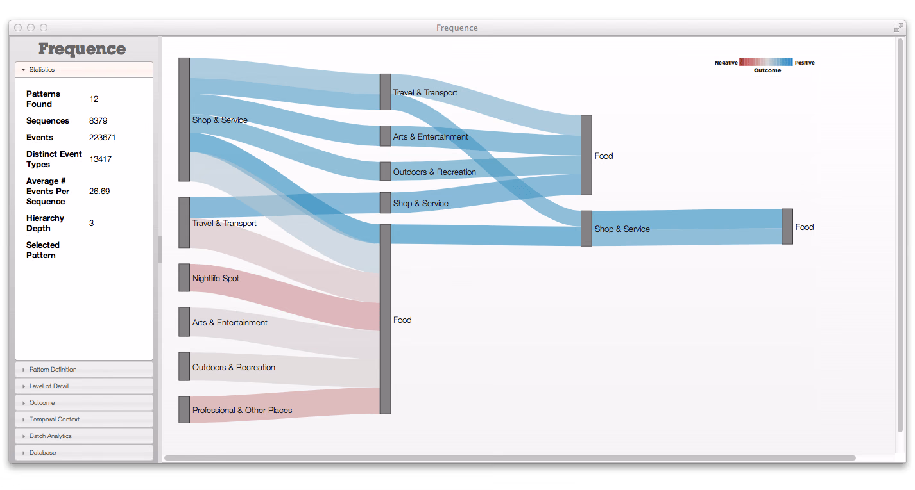Click the horizontal scrollbar below the diagram
915x490 pixels.
point(510,458)
